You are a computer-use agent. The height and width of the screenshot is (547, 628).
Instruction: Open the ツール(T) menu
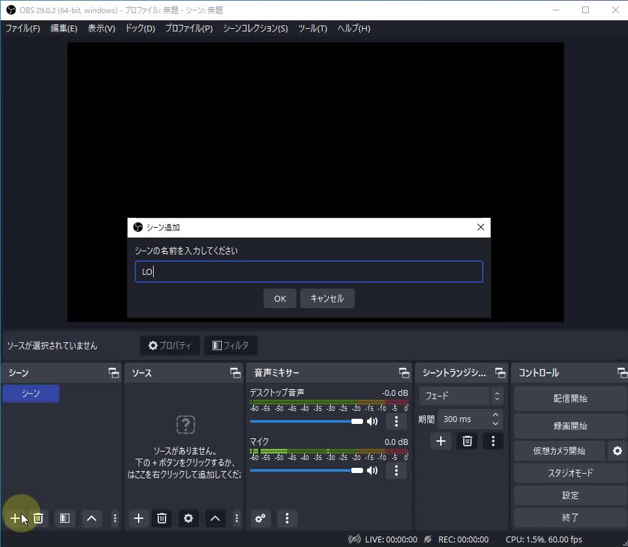(x=312, y=29)
